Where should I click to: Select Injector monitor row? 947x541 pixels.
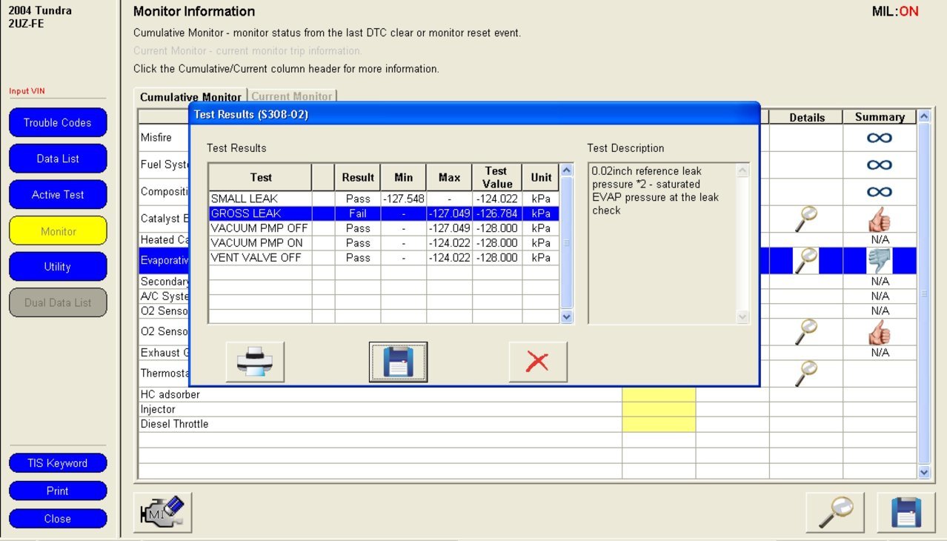[x=528, y=409]
